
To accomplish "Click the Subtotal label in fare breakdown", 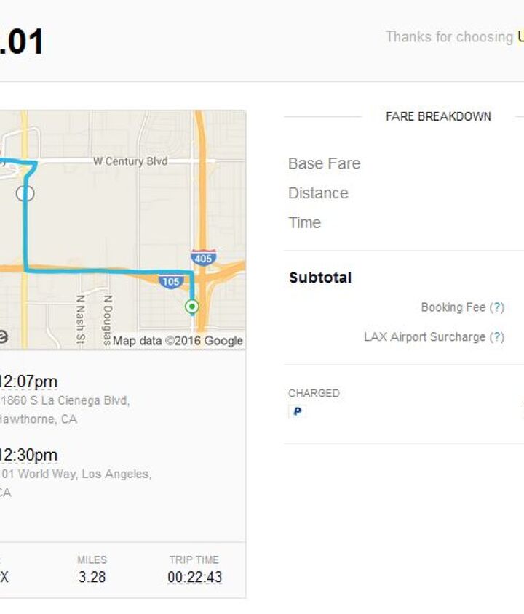I will pos(320,278).
